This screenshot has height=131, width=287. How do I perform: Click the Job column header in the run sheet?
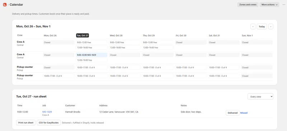tap(44, 105)
